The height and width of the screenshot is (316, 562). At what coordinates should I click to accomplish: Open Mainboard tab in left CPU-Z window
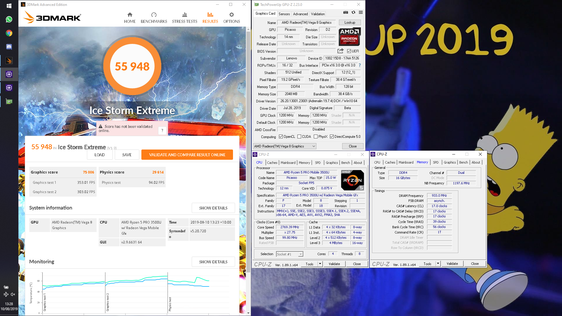(x=288, y=163)
